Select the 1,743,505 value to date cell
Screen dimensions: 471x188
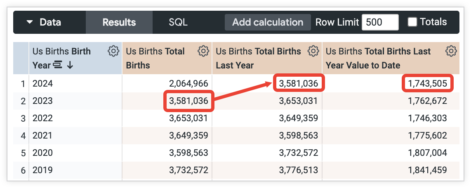coord(427,84)
